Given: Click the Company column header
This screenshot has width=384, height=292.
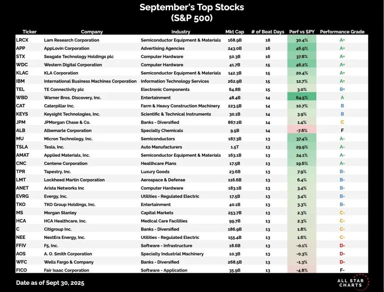Looking at the screenshot, I should (x=92, y=32).
